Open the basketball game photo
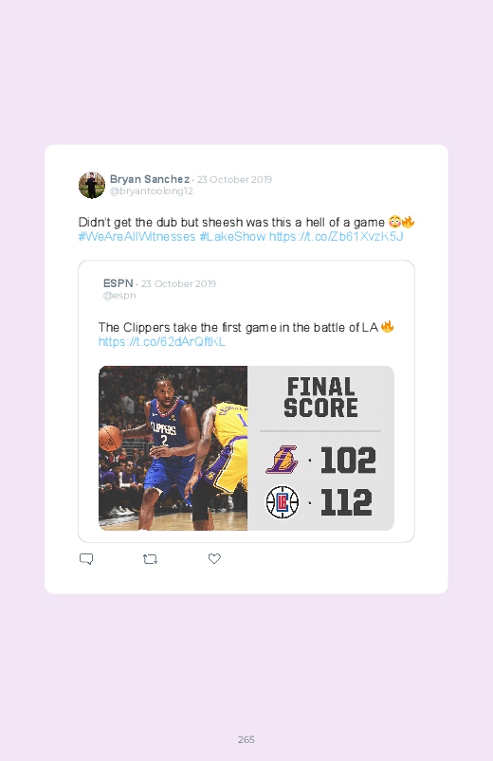The width and height of the screenshot is (493, 761). tap(173, 448)
